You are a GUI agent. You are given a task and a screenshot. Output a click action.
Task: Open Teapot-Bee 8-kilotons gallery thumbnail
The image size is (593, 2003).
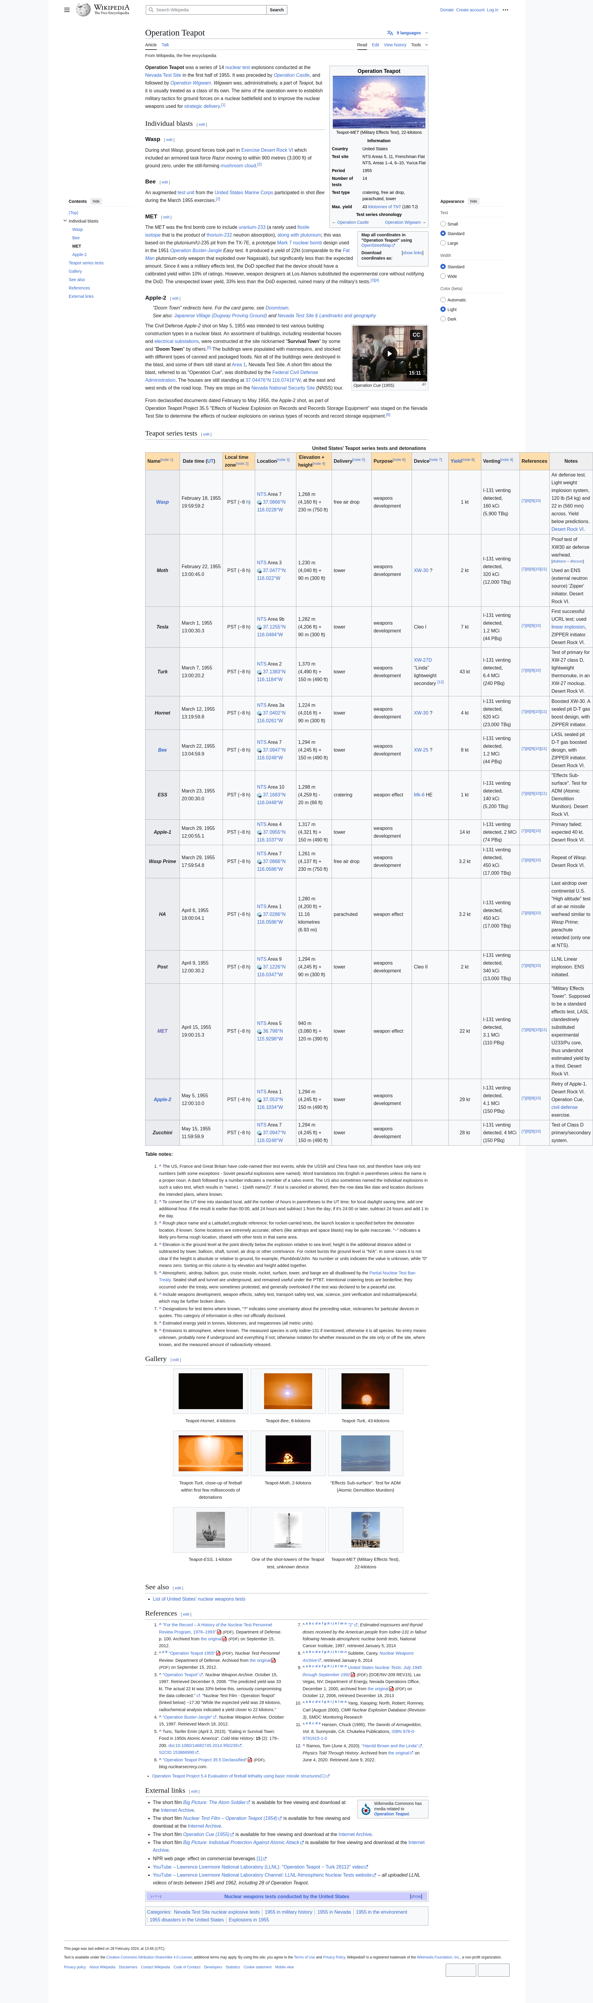[288, 1392]
